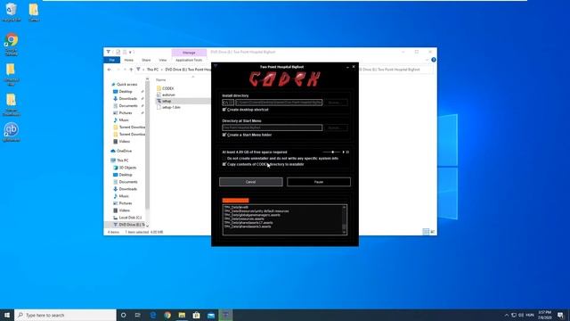Open pinned Documents under Quick access
Image resolution: width=570 pixels, height=321 pixels.
coord(128,105)
